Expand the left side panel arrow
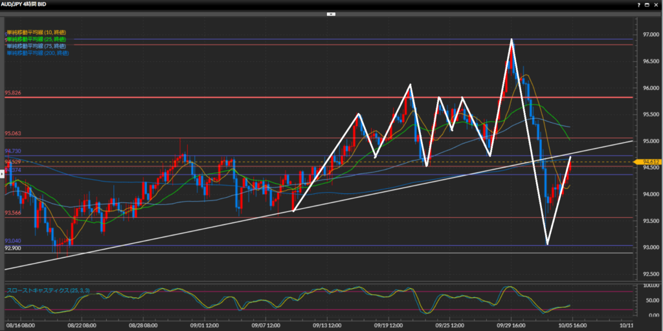 click(2, 174)
